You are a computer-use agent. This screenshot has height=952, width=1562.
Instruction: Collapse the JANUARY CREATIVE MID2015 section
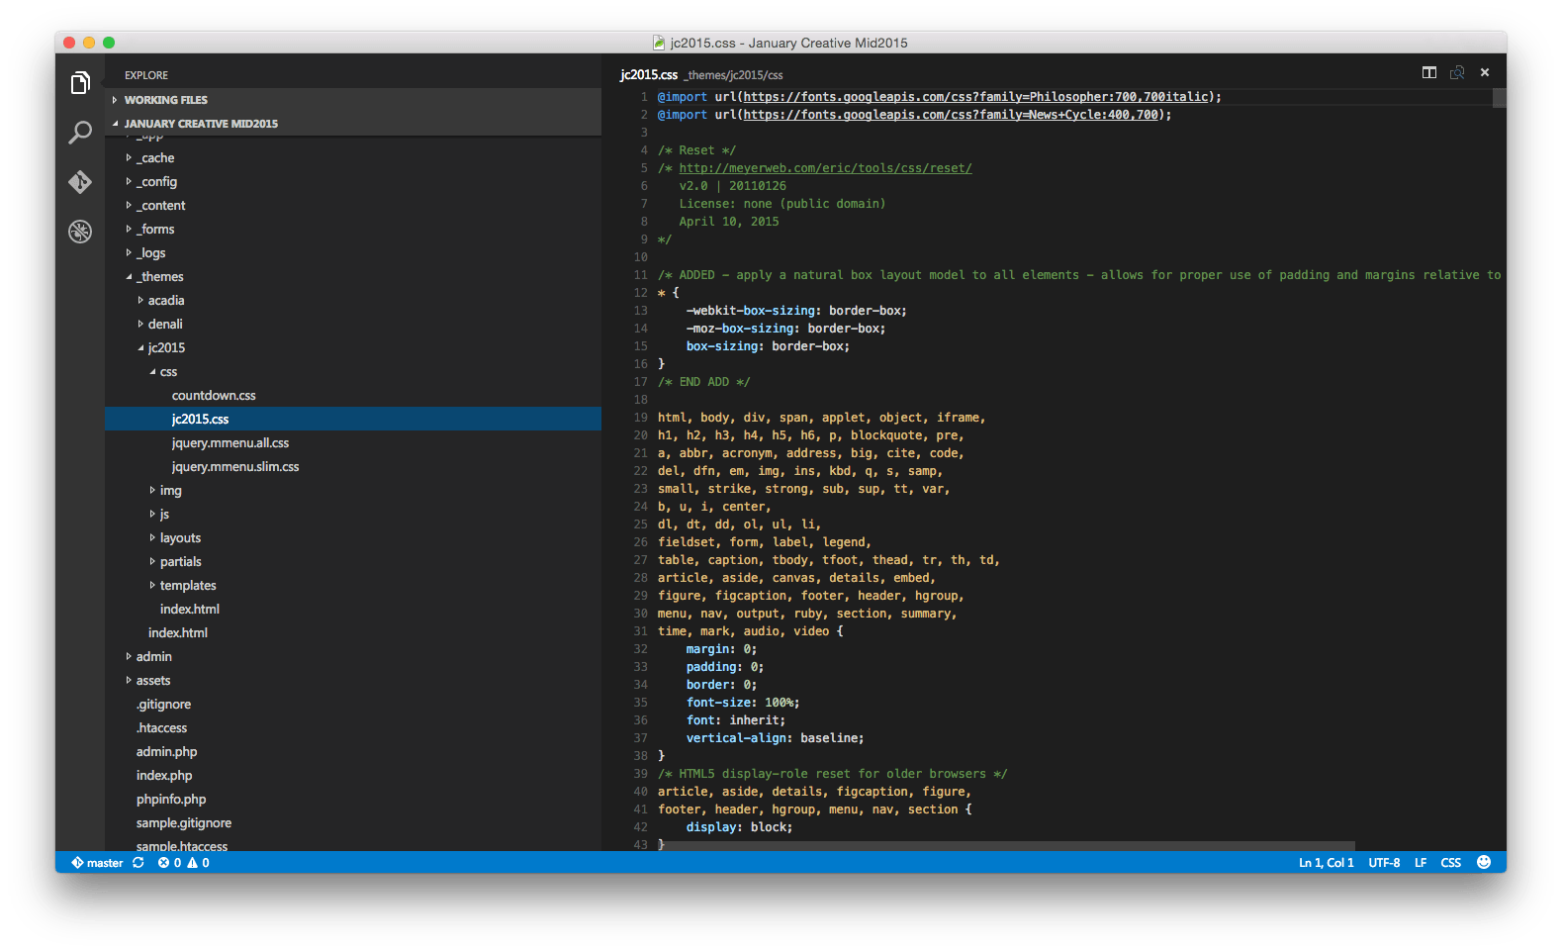coord(200,124)
